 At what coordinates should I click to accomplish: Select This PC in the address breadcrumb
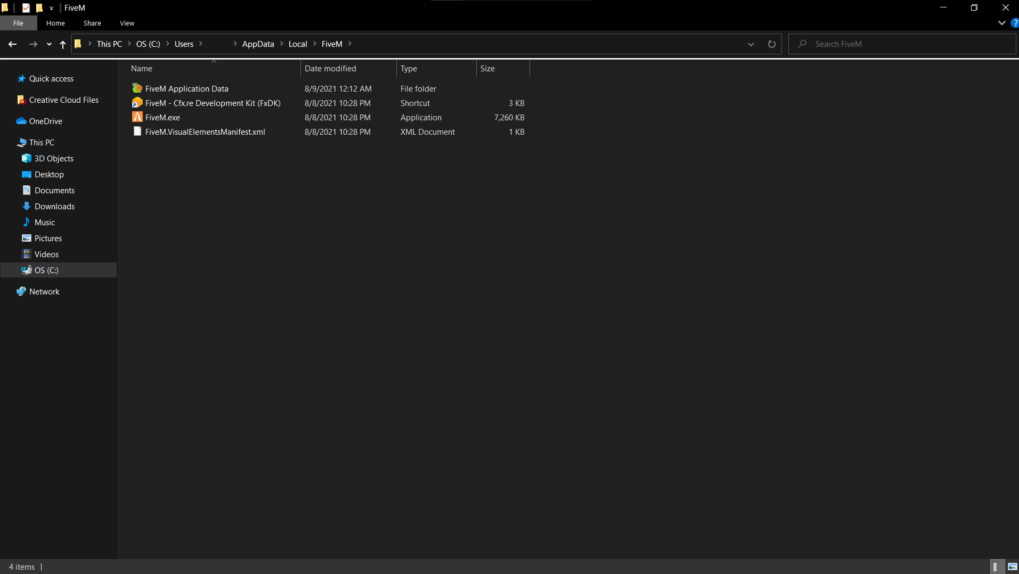pos(109,44)
